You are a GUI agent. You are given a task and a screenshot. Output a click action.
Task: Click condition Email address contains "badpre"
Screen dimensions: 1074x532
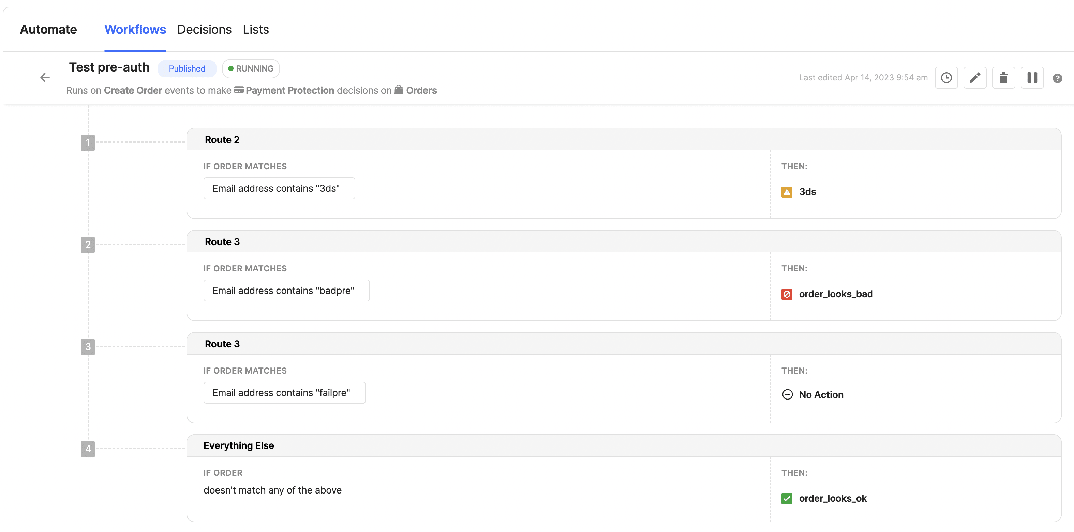coord(286,291)
